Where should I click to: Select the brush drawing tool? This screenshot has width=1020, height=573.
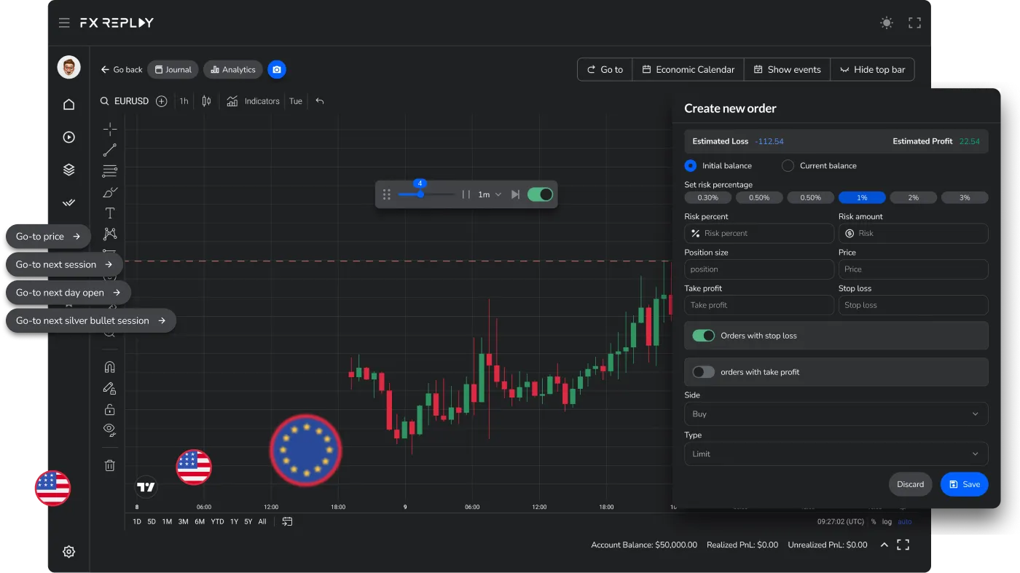110,192
